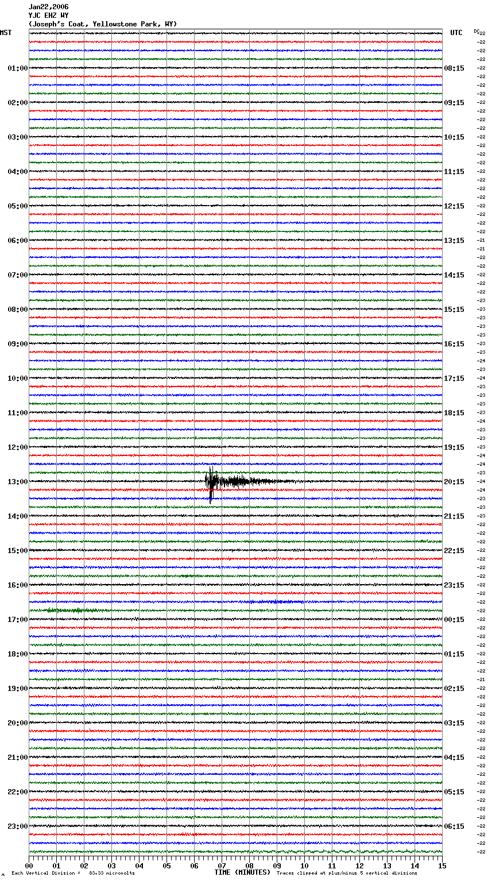Pick the 22:00 MST time label
The height and width of the screenshot is (881, 488).
17,792
